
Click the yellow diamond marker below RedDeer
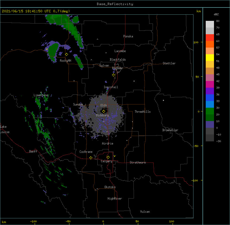click(x=114, y=75)
